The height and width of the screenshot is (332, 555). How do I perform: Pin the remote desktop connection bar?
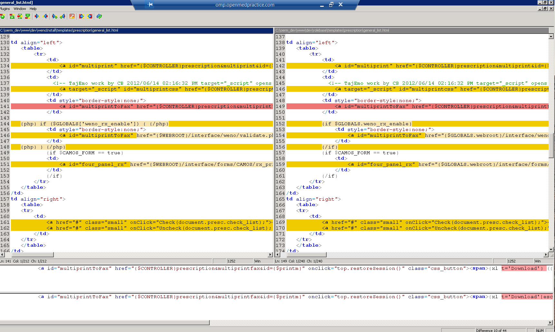[150, 5]
